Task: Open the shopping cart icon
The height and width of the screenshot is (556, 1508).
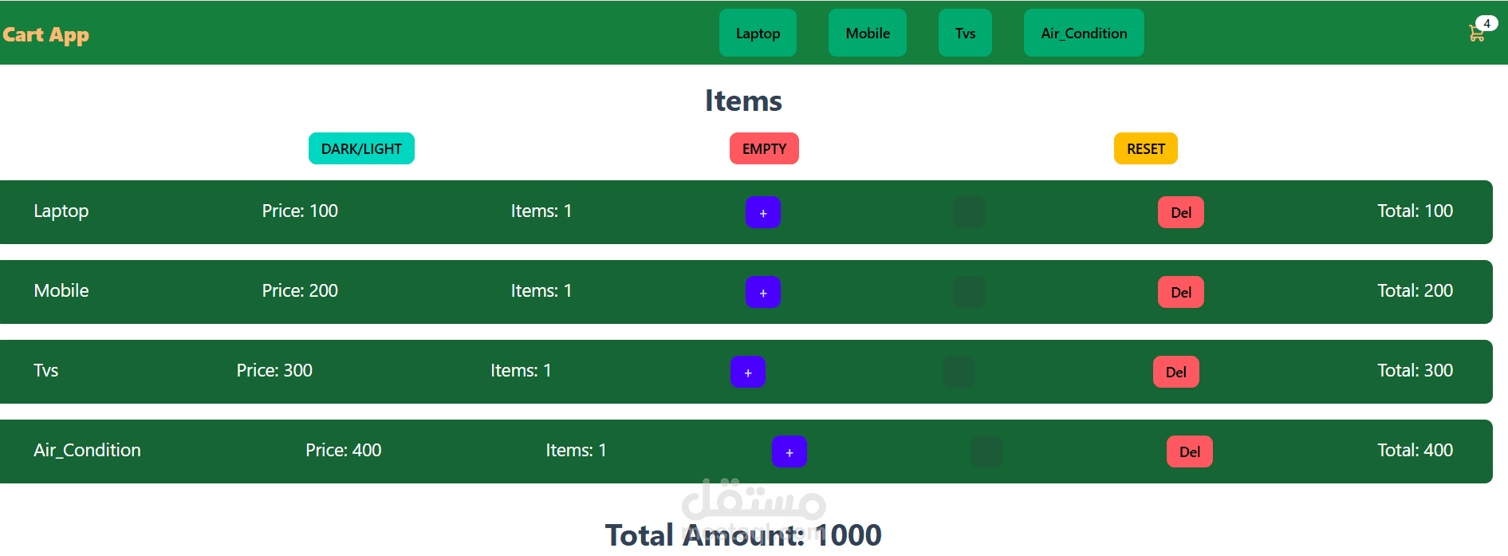Action: click(x=1477, y=34)
